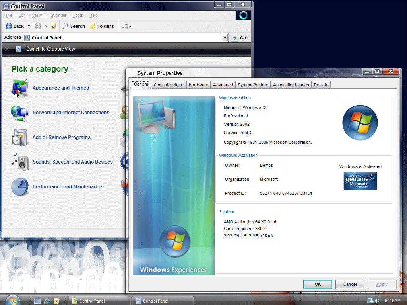407x305 pixels.
Task: Click the Search toolbar button
Action: tap(74, 26)
